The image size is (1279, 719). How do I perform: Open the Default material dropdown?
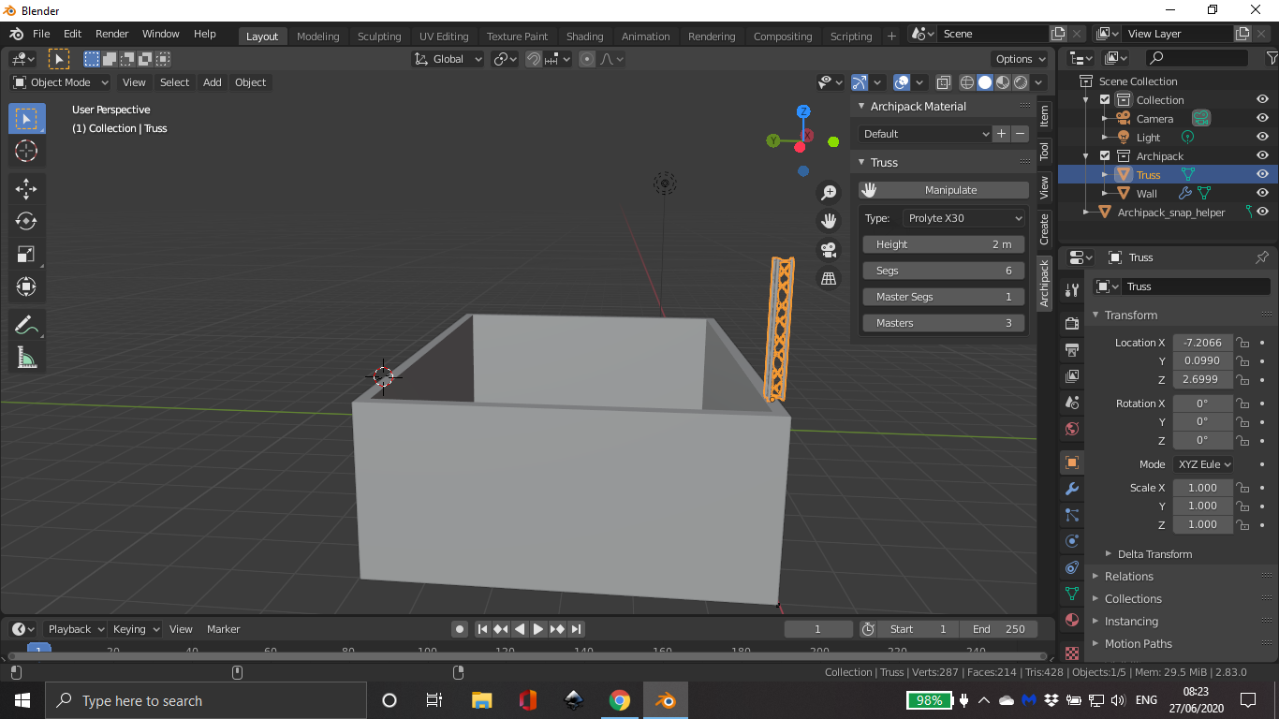925,134
